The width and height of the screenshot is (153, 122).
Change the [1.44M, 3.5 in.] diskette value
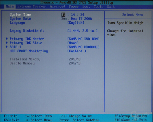83,31
